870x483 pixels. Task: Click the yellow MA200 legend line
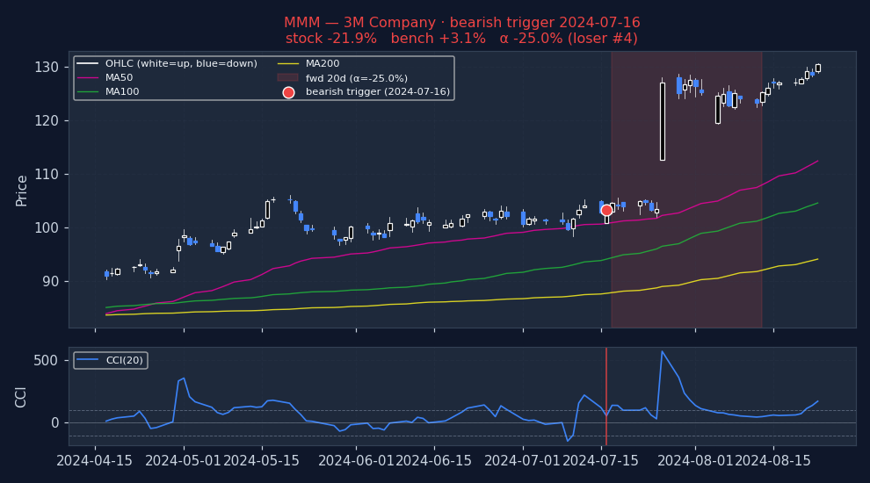287,64
